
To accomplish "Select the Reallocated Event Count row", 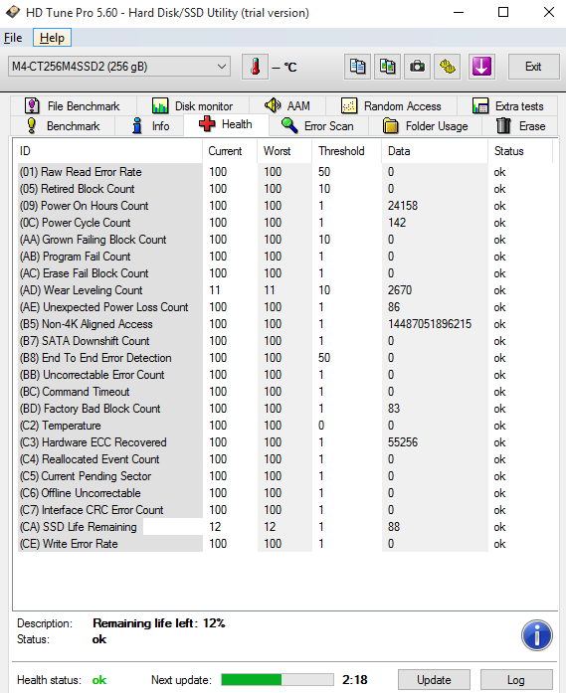I will click(x=285, y=459).
